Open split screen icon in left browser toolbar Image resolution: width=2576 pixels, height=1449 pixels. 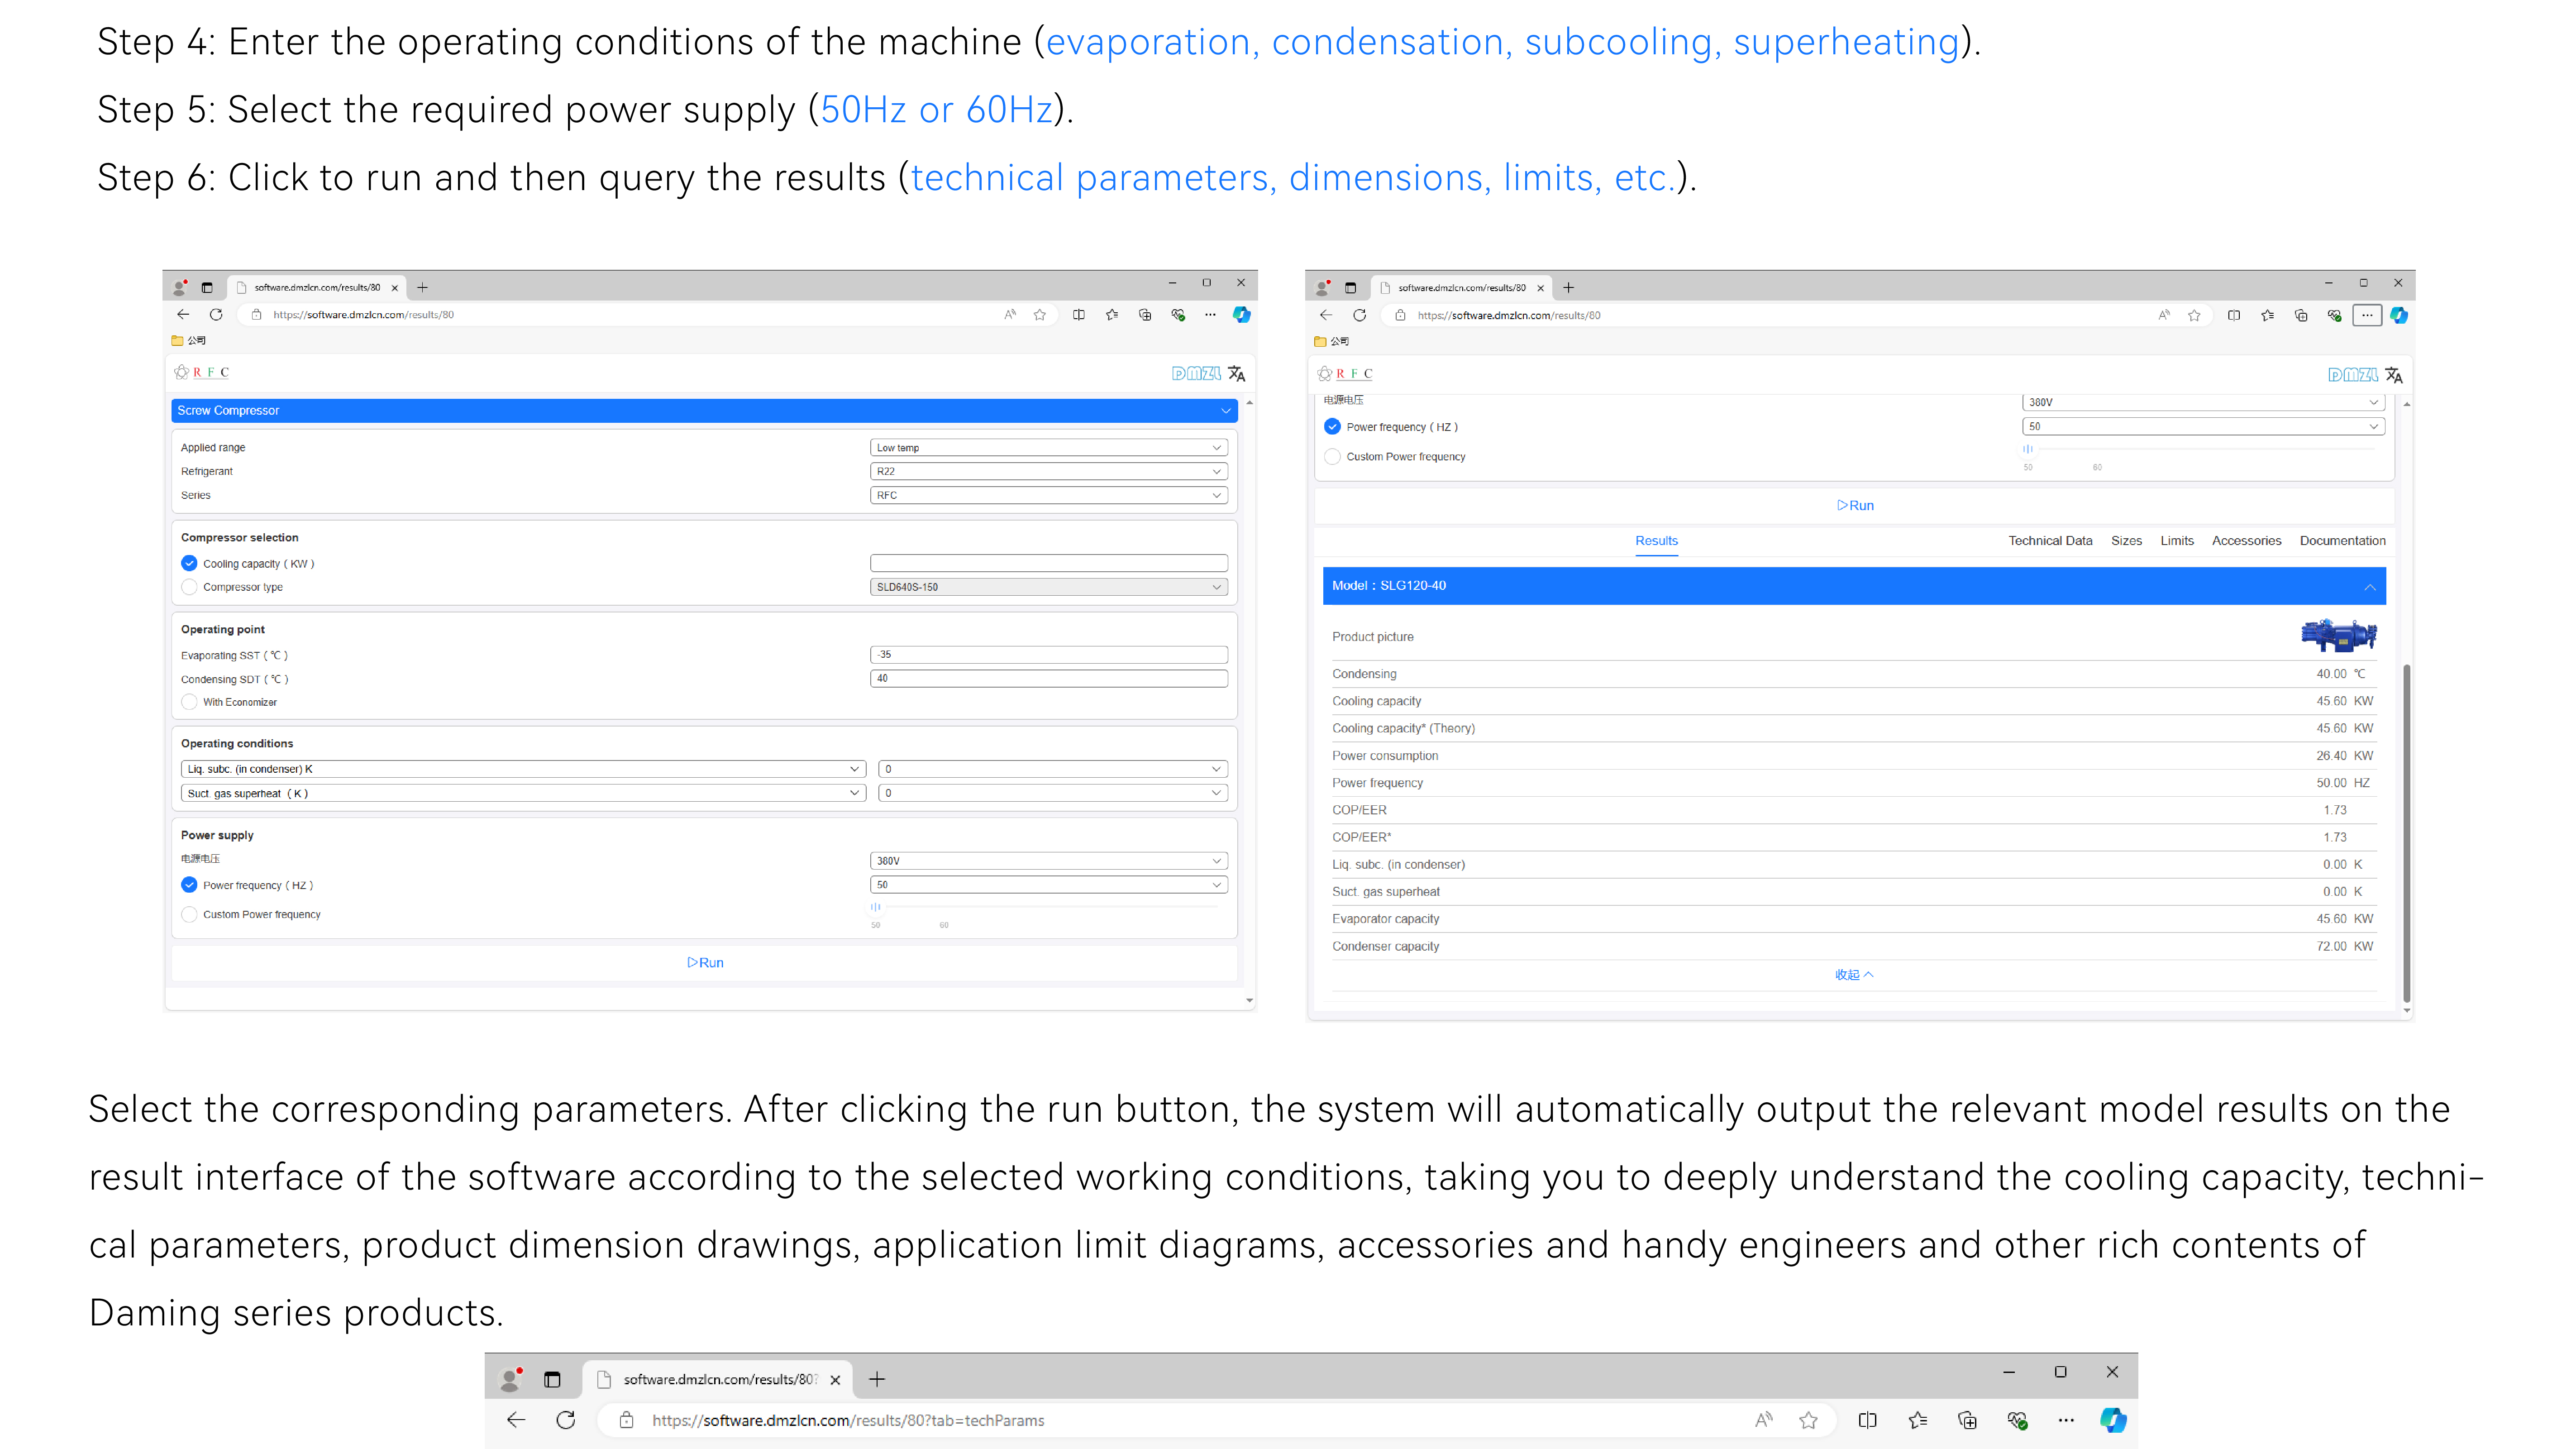[x=1079, y=314]
